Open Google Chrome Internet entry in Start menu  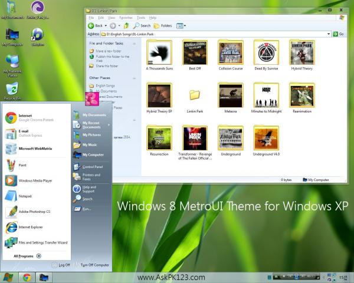tap(36, 117)
